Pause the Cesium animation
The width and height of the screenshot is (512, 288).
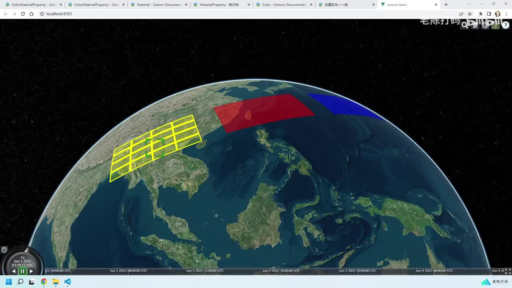(x=22, y=271)
